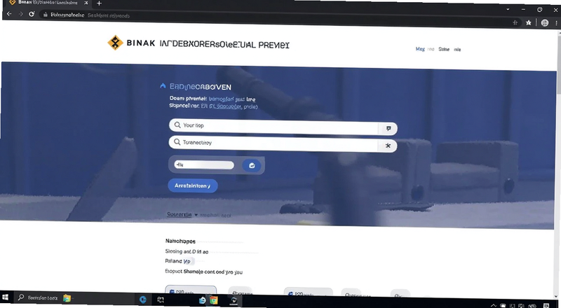Open the Edge browser from the taskbar
The image size is (561, 308).
[143, 300]
